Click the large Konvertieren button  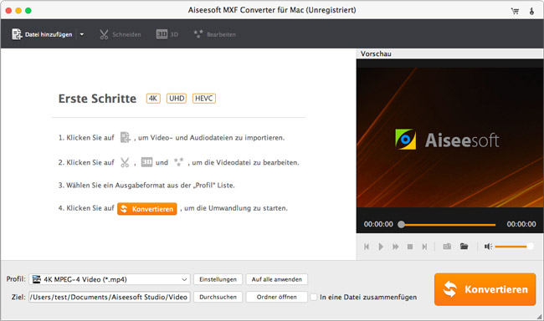point(485,289)
